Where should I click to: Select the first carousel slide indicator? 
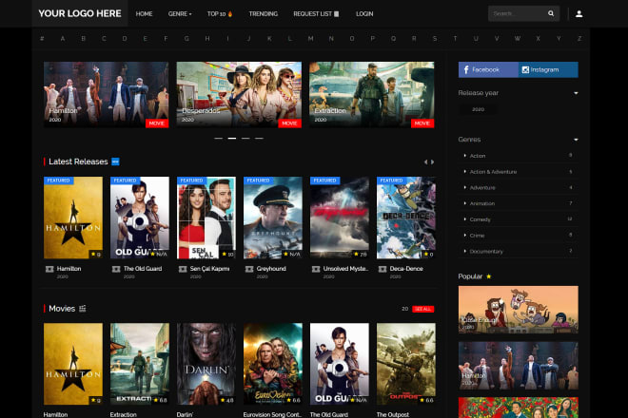(x=218, y=138)
